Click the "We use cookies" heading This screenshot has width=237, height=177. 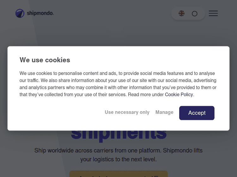pyautogui.click(x=45, y=60)
